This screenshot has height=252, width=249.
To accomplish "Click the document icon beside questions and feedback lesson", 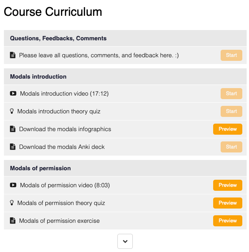I will coord(13,55).
